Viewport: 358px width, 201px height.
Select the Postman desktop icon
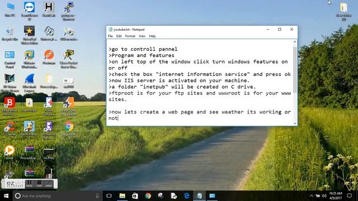[49, 57]
